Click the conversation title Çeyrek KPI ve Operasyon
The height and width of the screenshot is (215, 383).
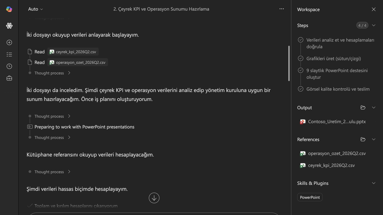pyautogui.click(x=161, y=9)
